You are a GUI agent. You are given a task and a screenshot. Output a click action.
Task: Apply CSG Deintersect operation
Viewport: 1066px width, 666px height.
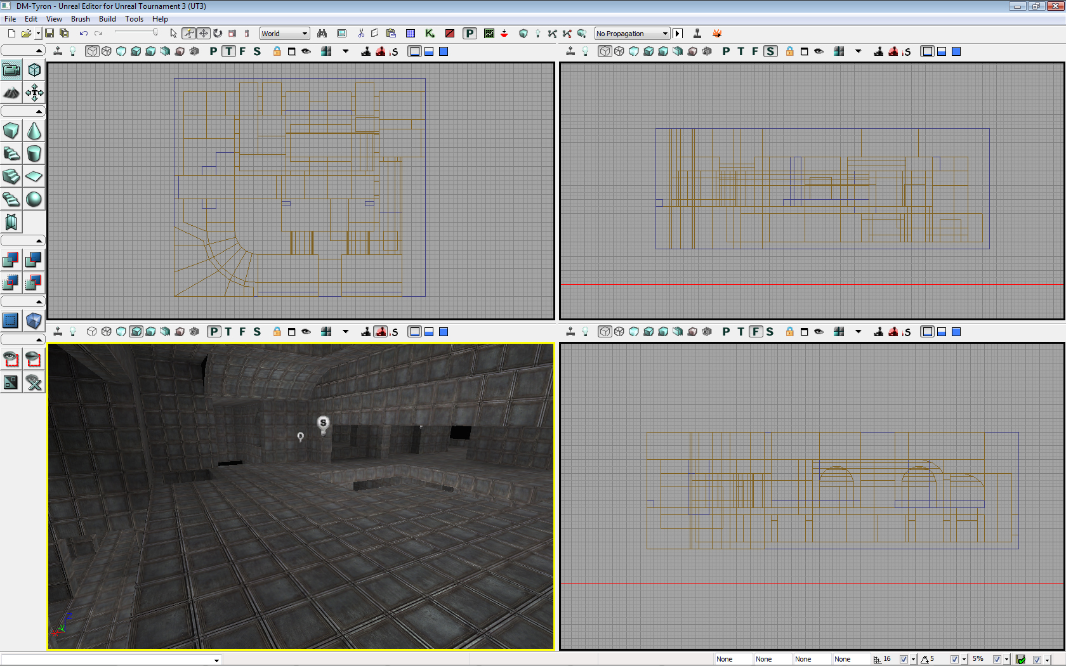tap(34, 282)
